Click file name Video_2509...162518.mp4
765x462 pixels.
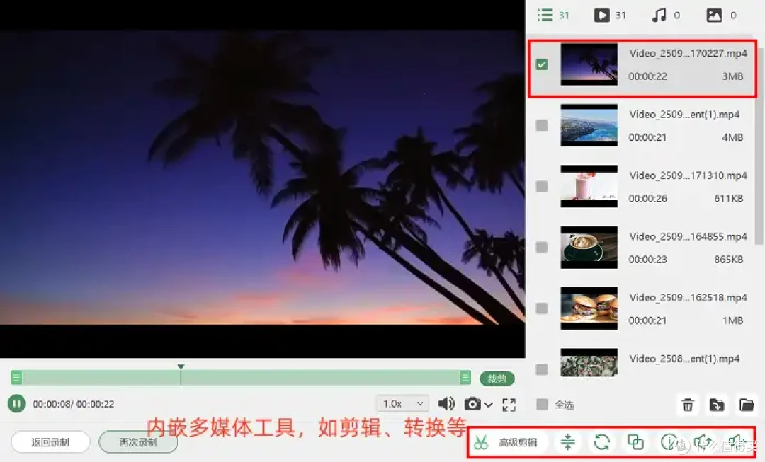(x=688, y=297)
